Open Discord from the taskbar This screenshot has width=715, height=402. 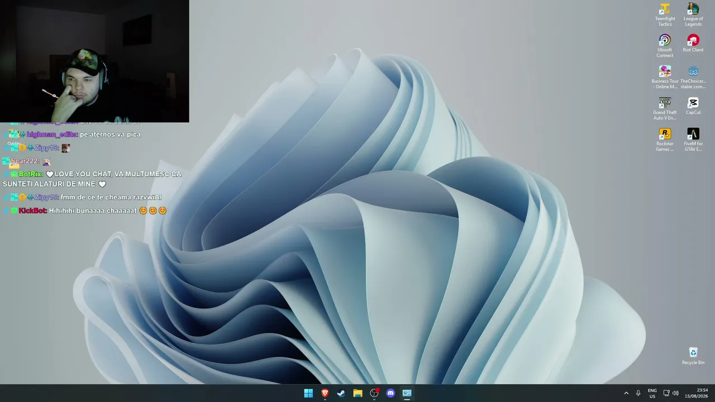tap(390, 393)
